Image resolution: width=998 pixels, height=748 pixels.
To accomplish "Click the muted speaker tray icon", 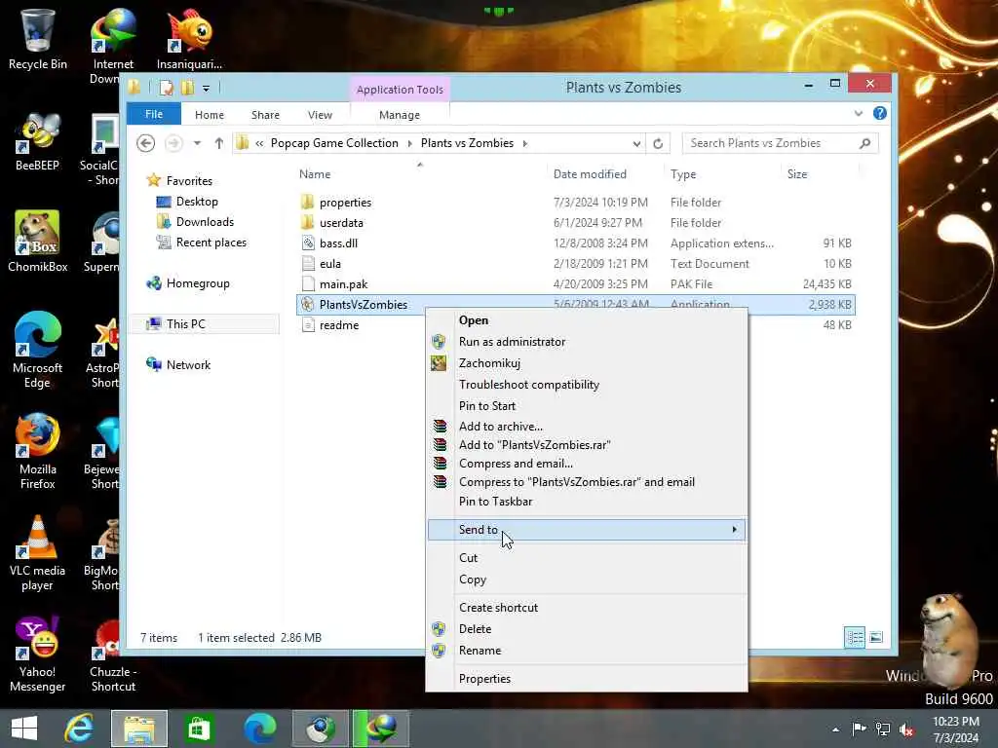I will tap(907, 729).
